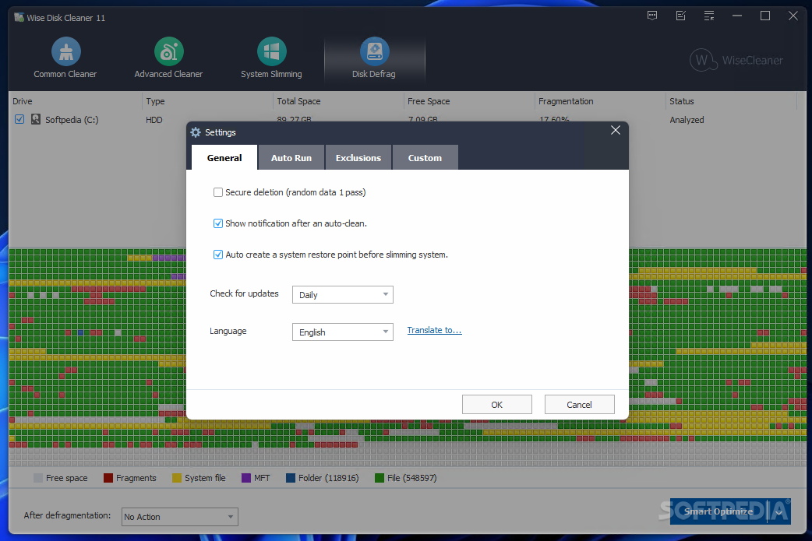Image resolution: width=812 pixels, height=541 pixels.
Task: Open the Advanced Cleaner tool
Action: click(168, 58)
